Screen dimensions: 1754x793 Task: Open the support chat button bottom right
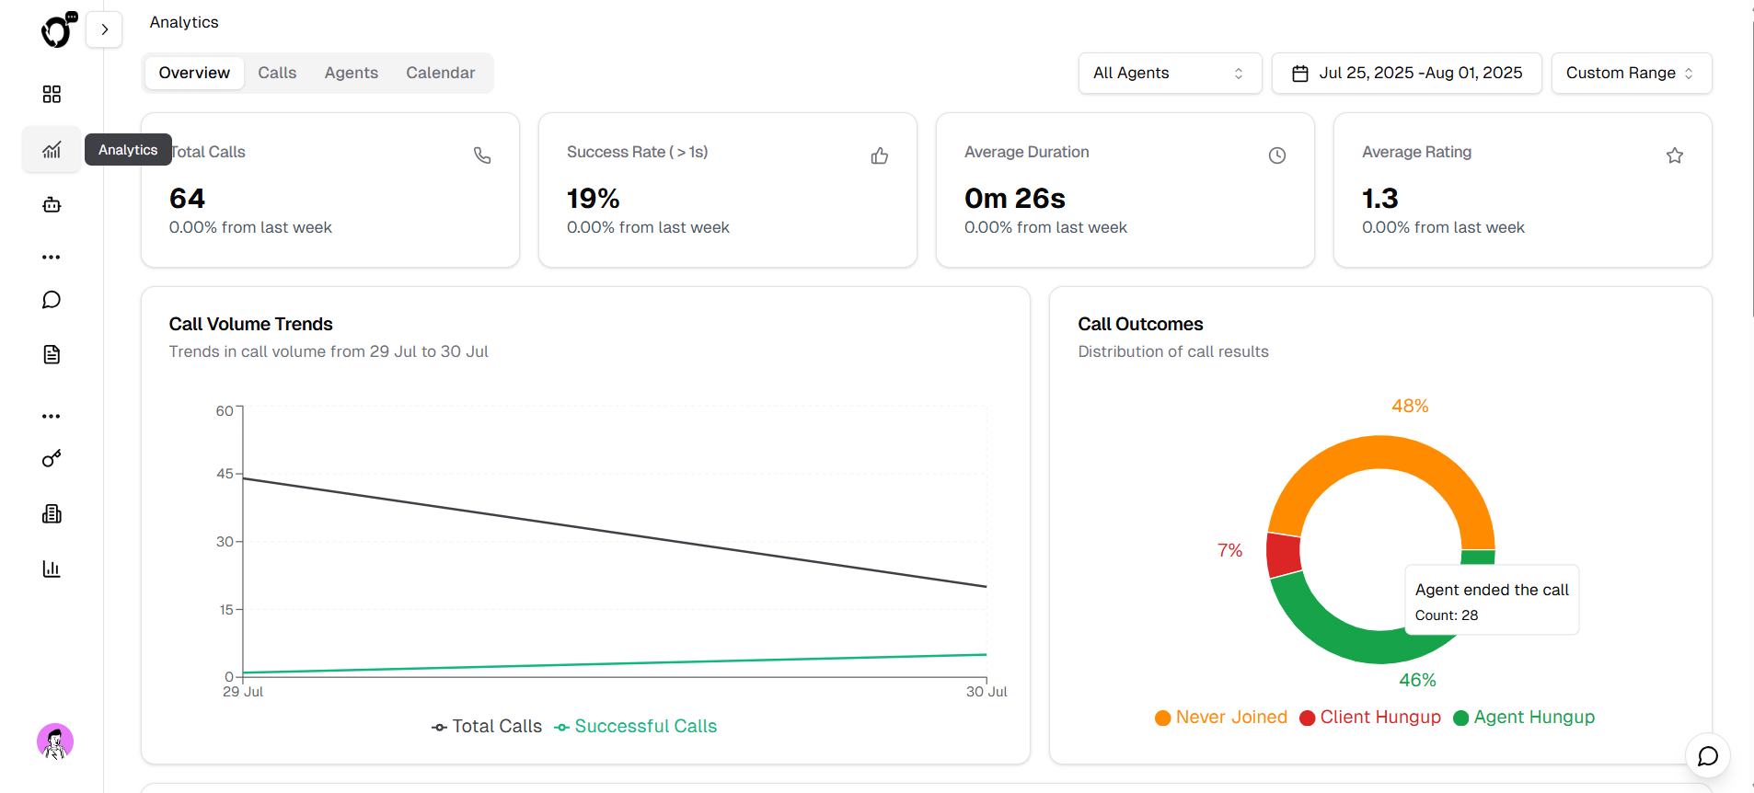1708,756
